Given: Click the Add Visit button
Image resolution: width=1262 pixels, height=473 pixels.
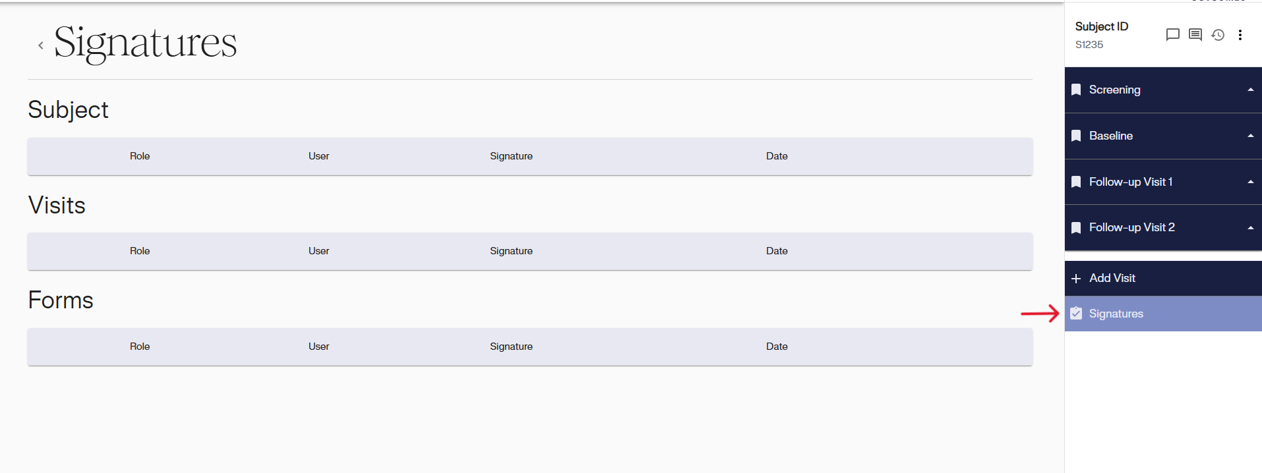Looking at the screenshot, I should click(1112, 278).
